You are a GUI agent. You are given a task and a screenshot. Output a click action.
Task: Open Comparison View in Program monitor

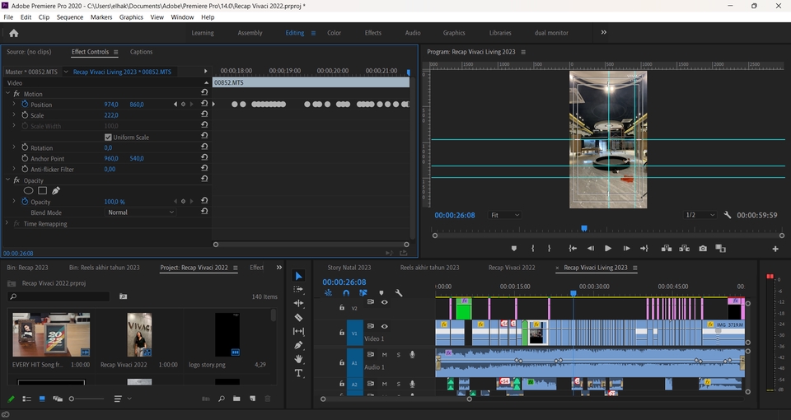tap(720, 248)
